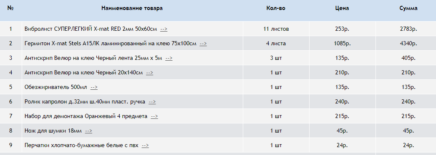
Task: Click product name Обезжириватель 500мл
Action: (55, 87)
